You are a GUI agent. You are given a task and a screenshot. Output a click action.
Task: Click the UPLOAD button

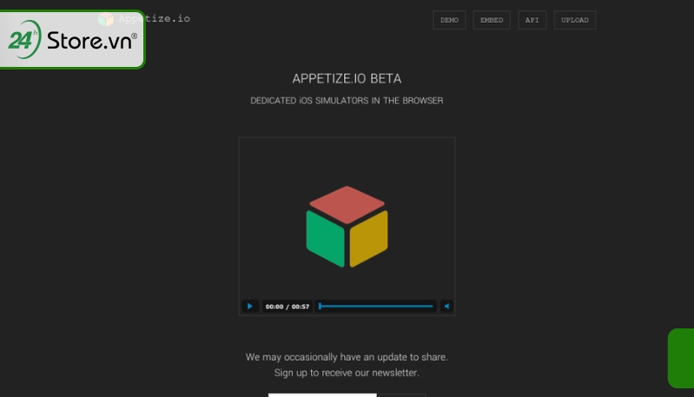tap(574, 20)
